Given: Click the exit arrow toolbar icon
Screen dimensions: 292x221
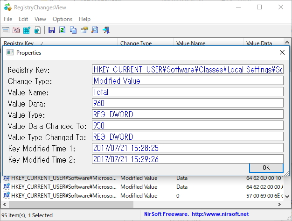Looking at the screenshot, I should (x=106, y=30).
